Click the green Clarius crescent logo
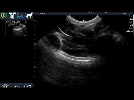The image size is (134, 100). point(4,15)
